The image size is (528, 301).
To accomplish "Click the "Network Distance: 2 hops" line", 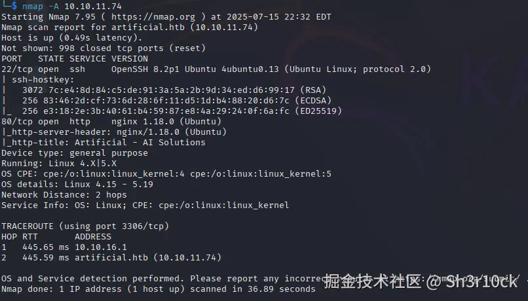I will [x=64, y=194].
